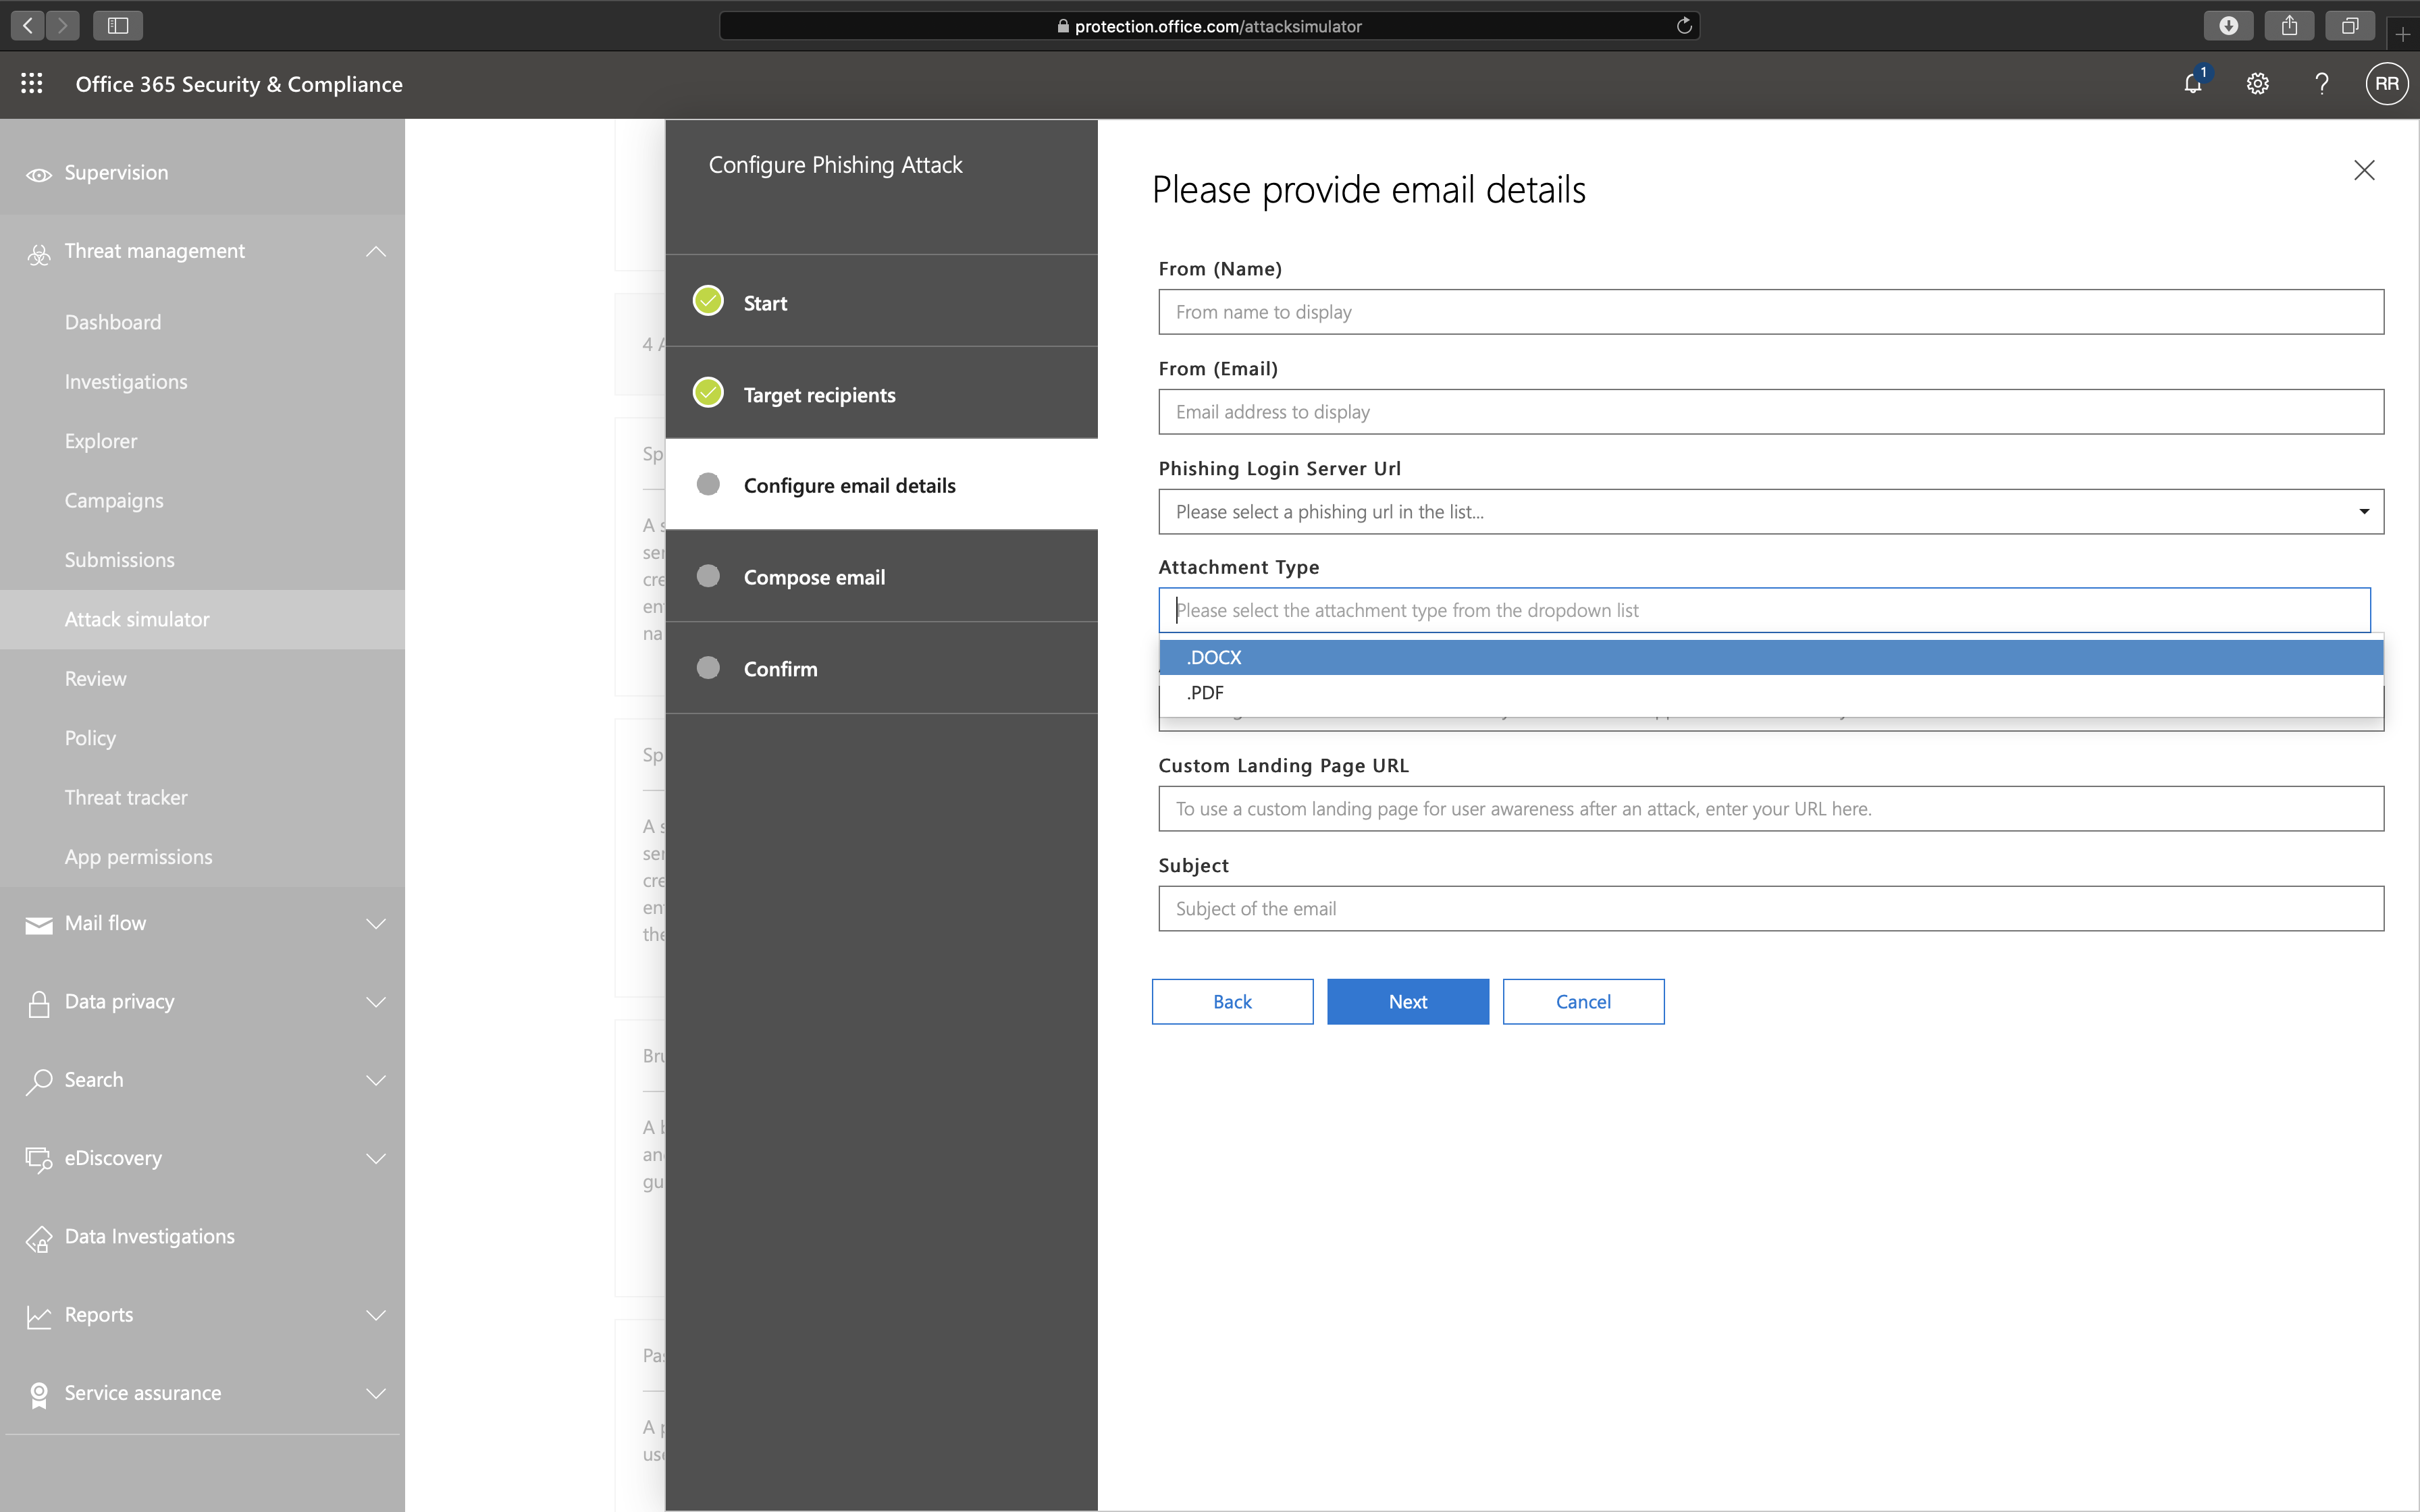Expand the Mail flow section
This screenshot has width=2420, height=1512.
click(x=375, y=923)
